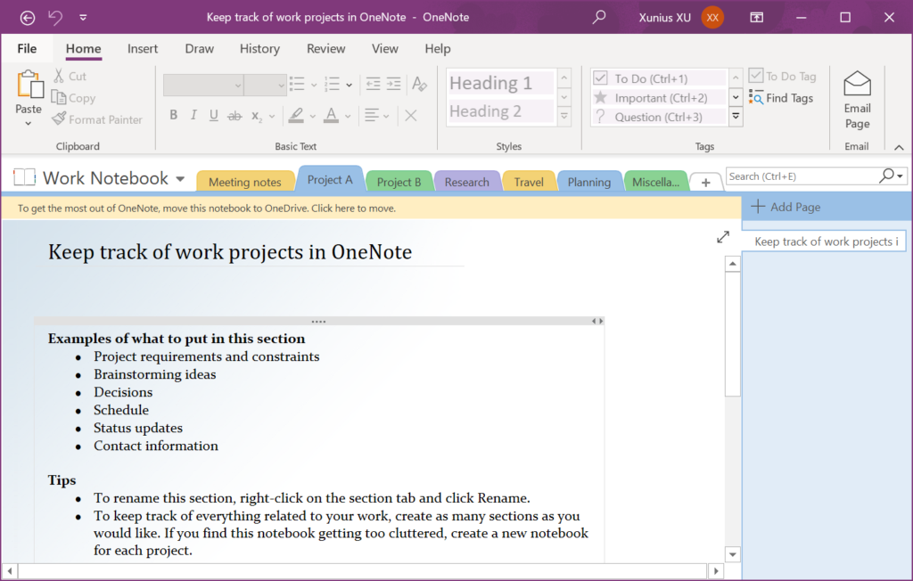Click the Find Tags button
The width and height of the screenshot is (913, 581).
click(x=781, y=98)
